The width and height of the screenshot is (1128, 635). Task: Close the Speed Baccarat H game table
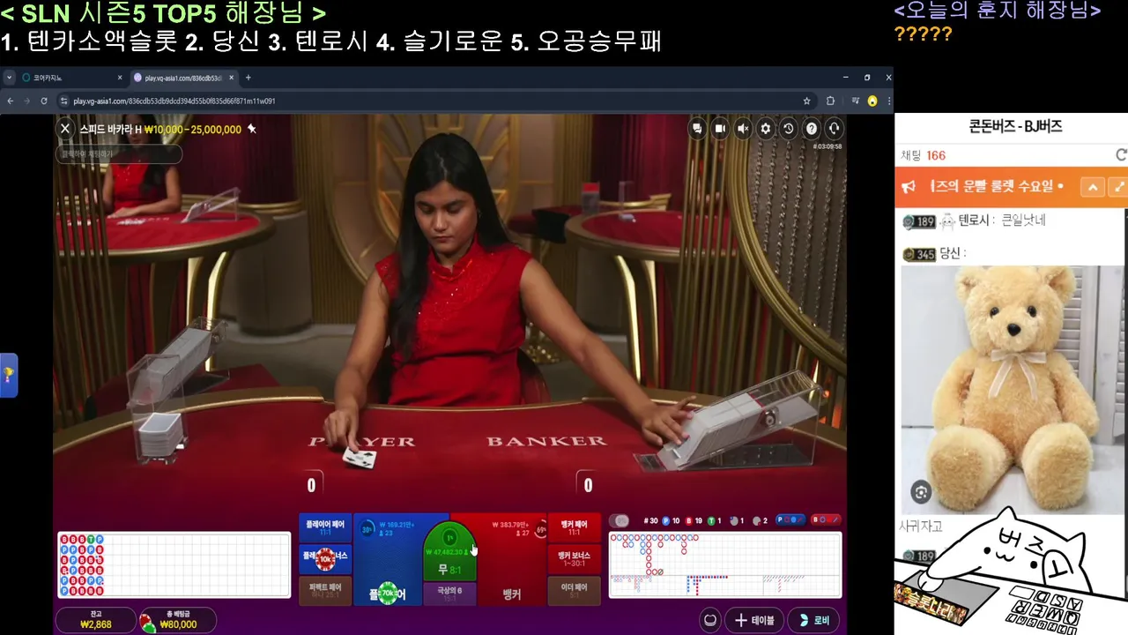65,129
